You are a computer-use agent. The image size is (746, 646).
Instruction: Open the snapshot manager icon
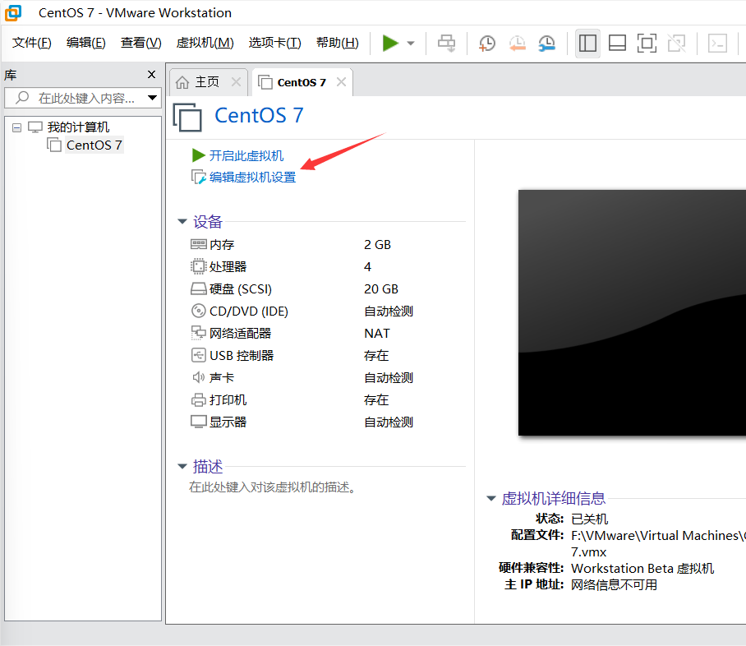coord(547,44)
